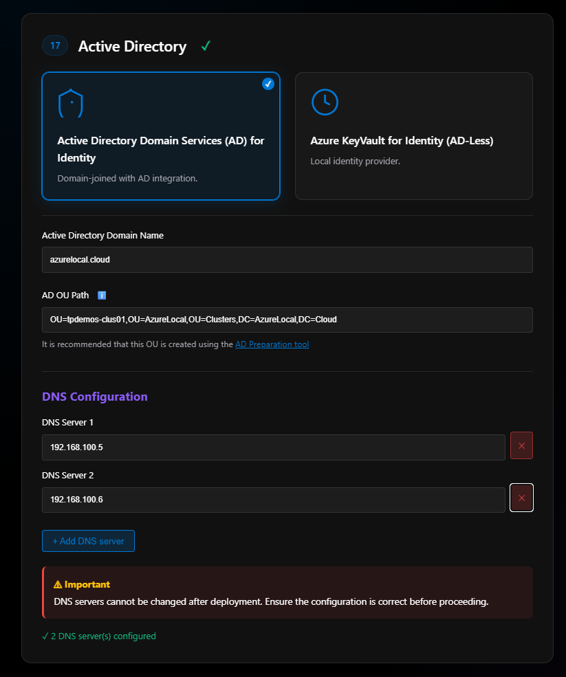Edit the DNS Server 1 address field
Image resolution: width=566 pixels, height=677 pixels.
point(273,447)
